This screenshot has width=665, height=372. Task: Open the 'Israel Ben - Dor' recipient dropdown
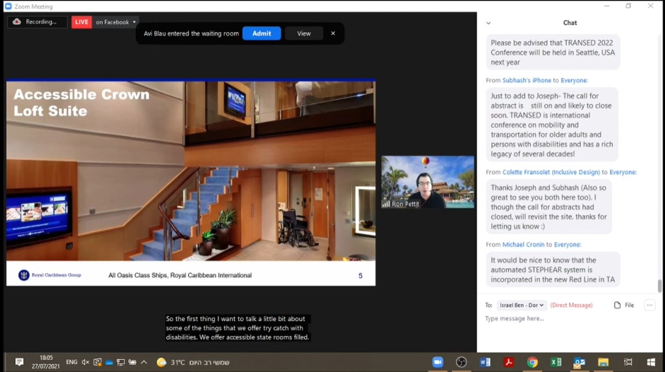coord(522,304)
